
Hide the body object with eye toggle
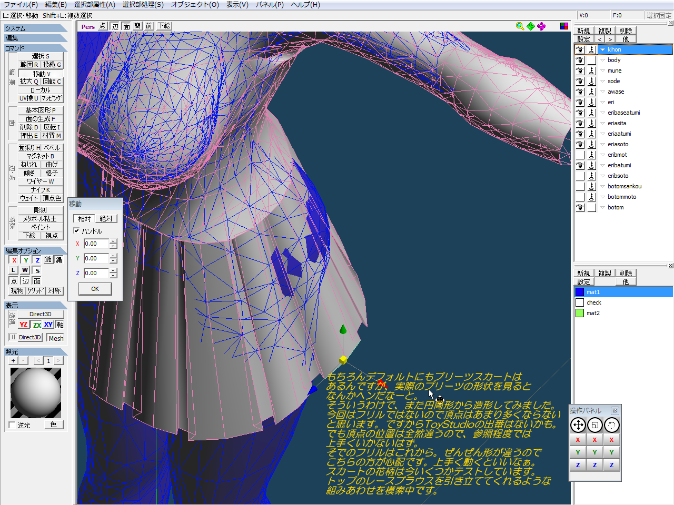pos(580,60)
